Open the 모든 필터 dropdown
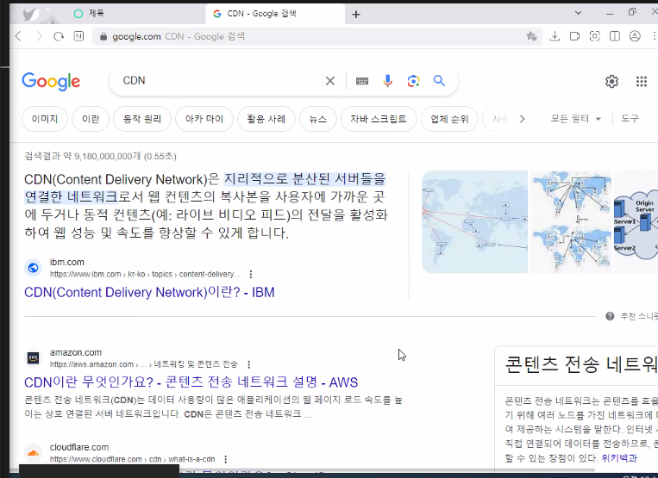This screenshot has height=478, width=658. pos(575,119)
